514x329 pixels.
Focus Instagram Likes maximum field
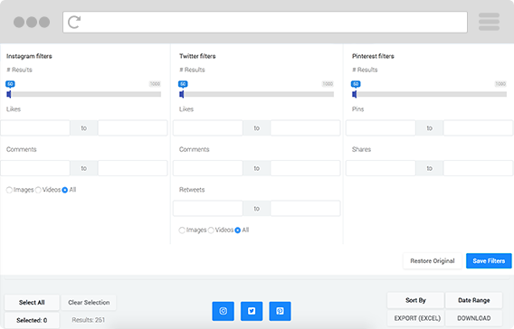[133, 128]
